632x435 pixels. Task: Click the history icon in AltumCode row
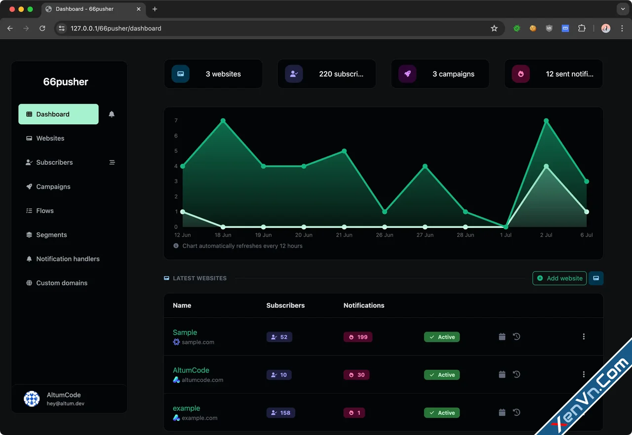516,375
